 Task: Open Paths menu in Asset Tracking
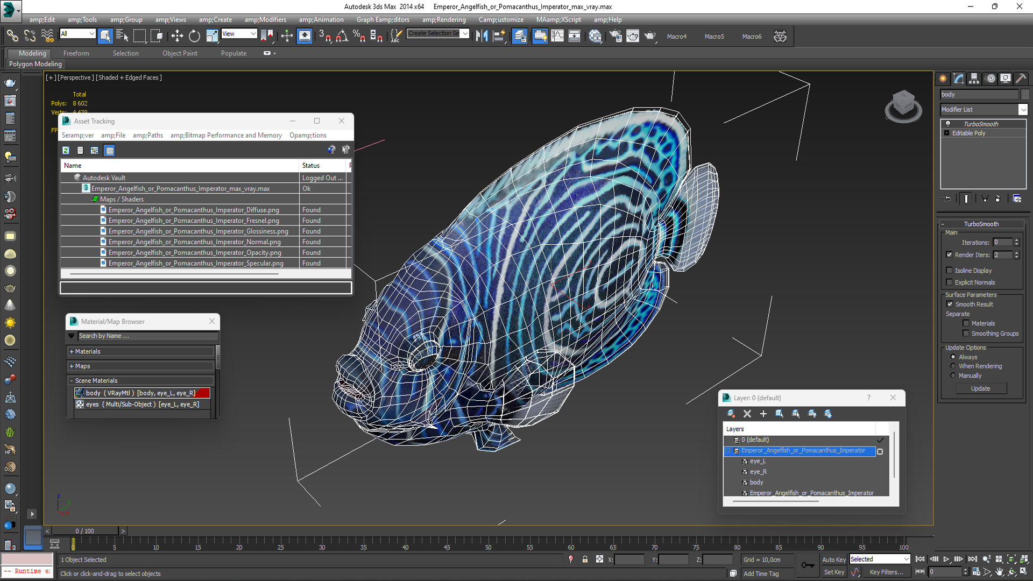[x=147, y=135]
